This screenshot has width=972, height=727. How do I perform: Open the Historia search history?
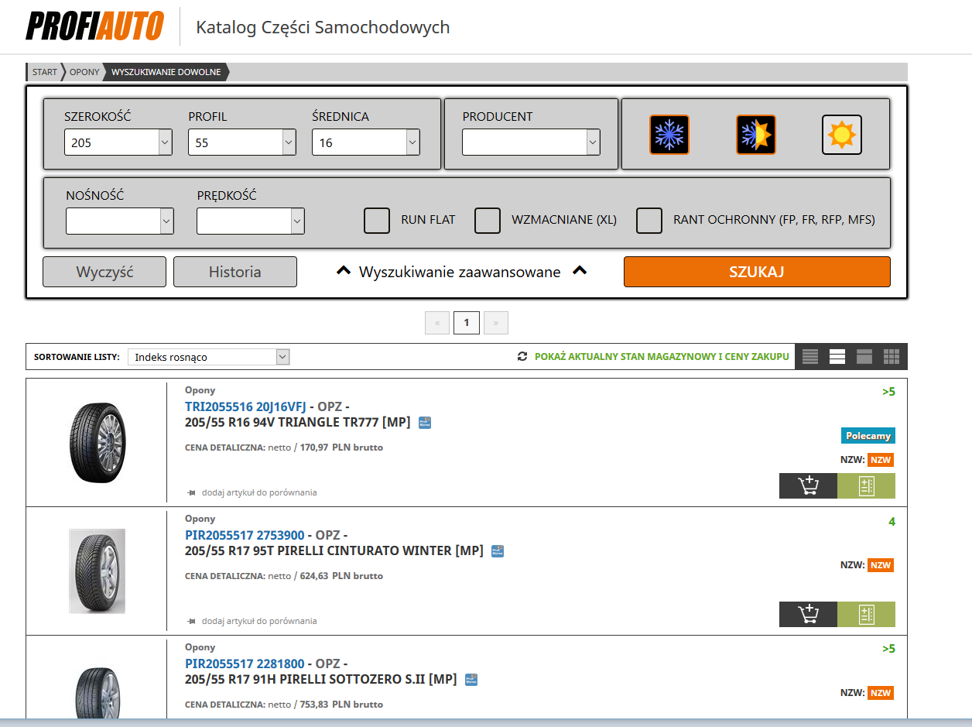235,272
